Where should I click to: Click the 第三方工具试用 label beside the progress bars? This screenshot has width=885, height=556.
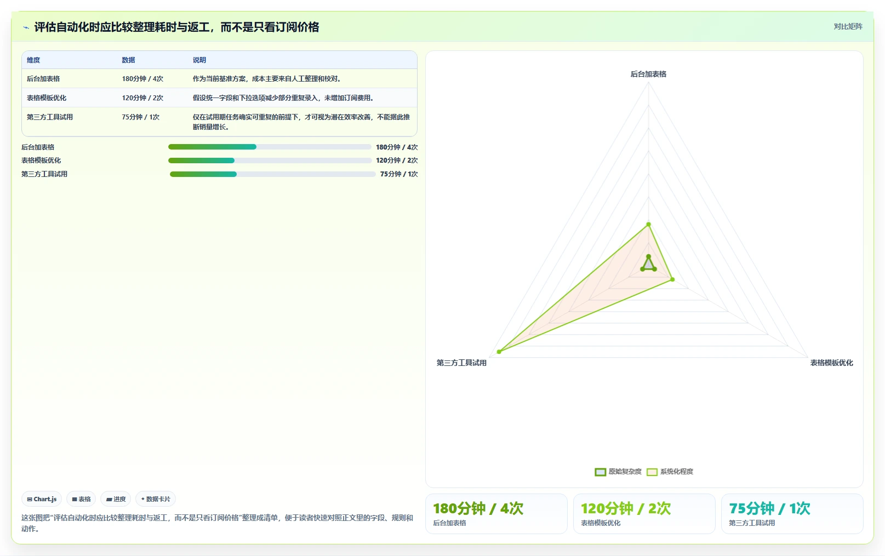44,174
